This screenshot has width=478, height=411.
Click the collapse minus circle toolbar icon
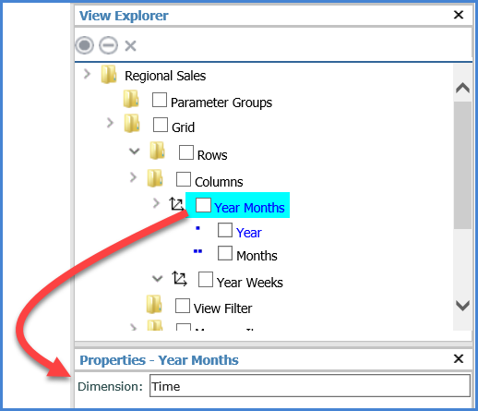(108, 45)
